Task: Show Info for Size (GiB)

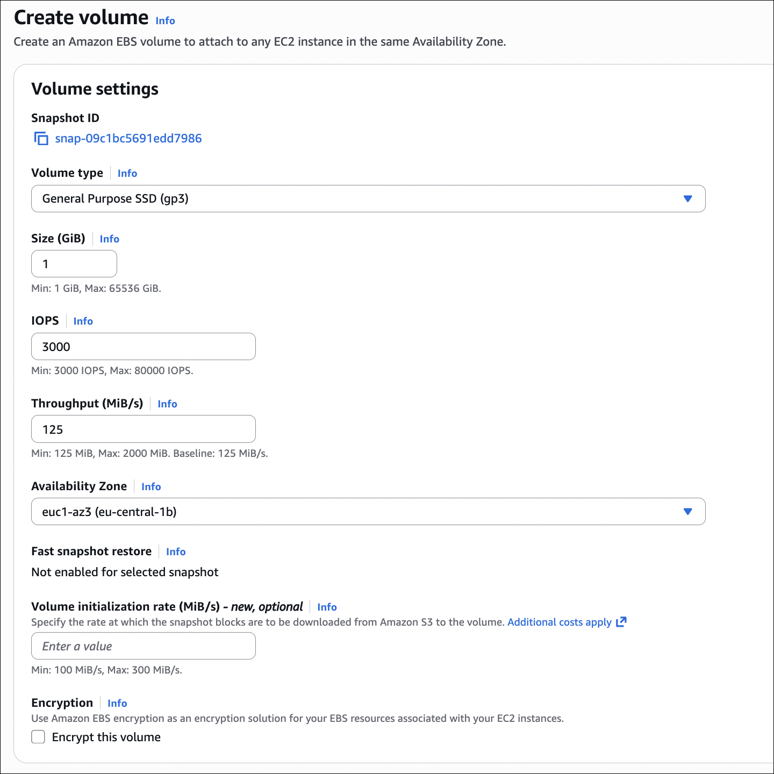Action: pos(110,239)
